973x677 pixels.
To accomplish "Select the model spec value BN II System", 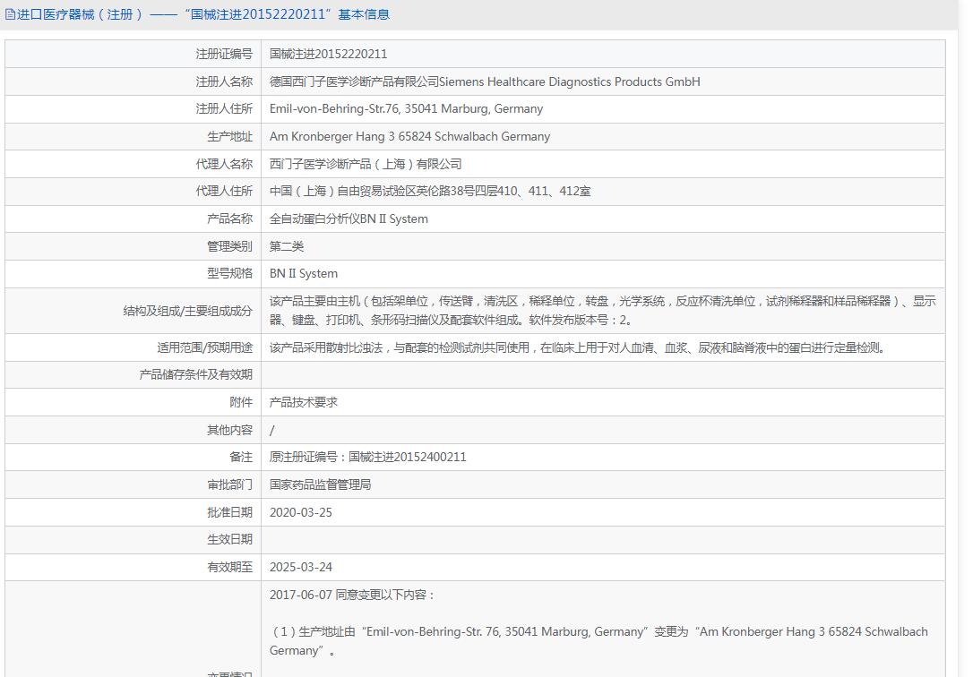I will (x=304, y=273).
